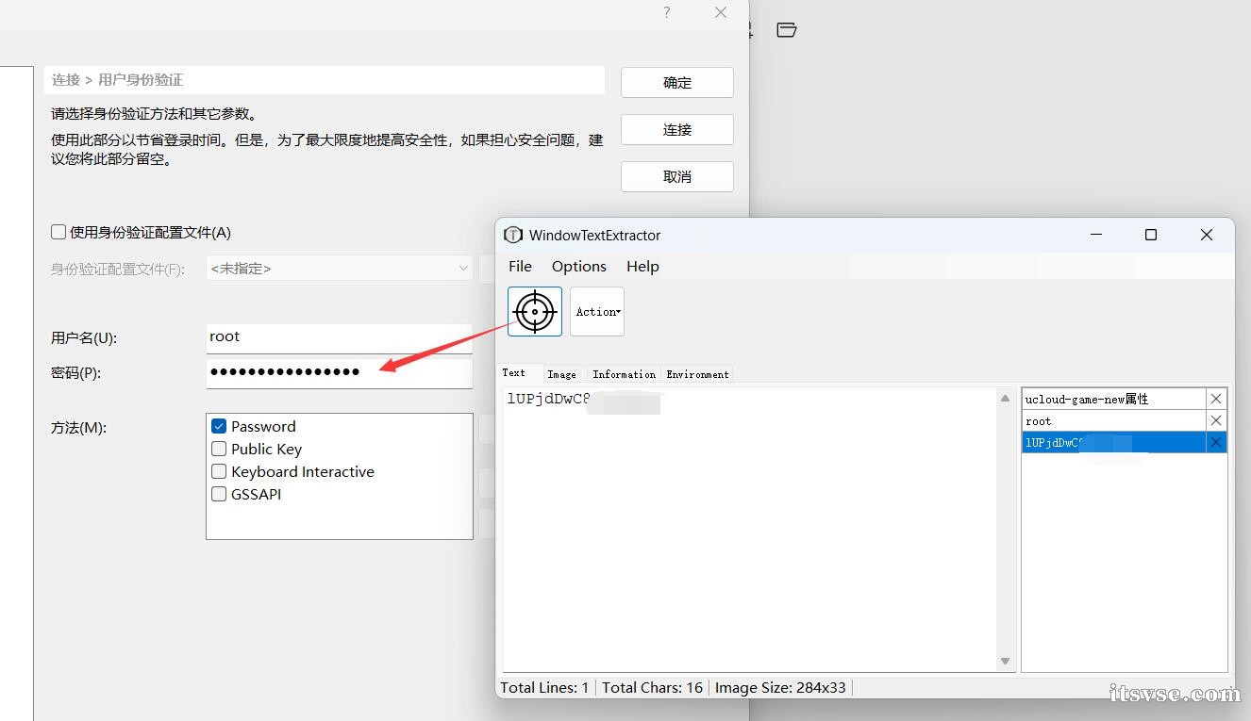1251x721 pixels.
Task: Maximize the WindowTextExtractor window
Action: (1151, 235)
